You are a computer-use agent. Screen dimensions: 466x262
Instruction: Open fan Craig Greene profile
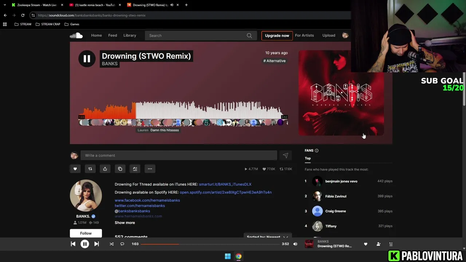[335, 211]
